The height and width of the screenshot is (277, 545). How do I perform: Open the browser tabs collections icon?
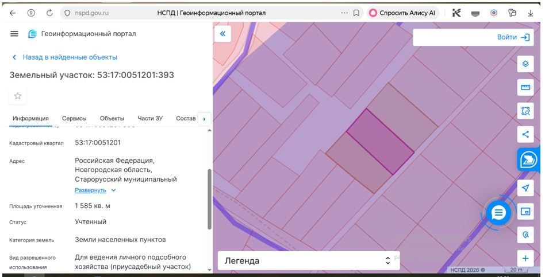(x=512, y=13)
